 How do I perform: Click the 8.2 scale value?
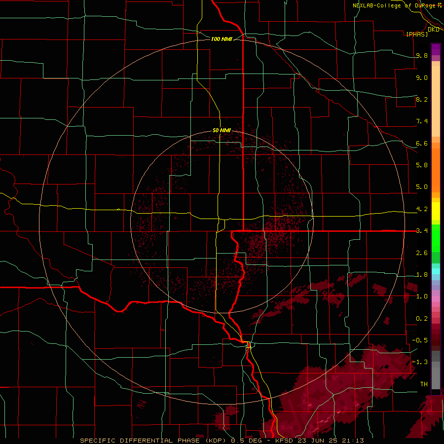(422, 99)
